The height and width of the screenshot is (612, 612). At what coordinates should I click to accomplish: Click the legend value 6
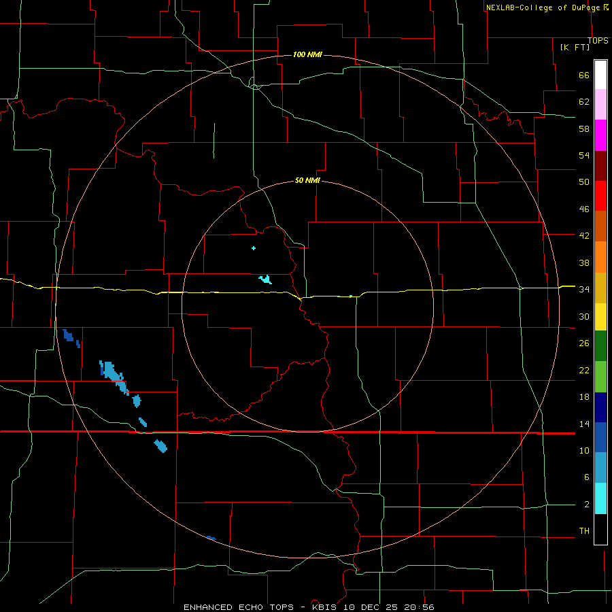[x=586, y=477]
